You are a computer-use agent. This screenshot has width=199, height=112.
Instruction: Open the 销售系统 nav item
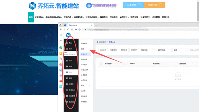134,17
